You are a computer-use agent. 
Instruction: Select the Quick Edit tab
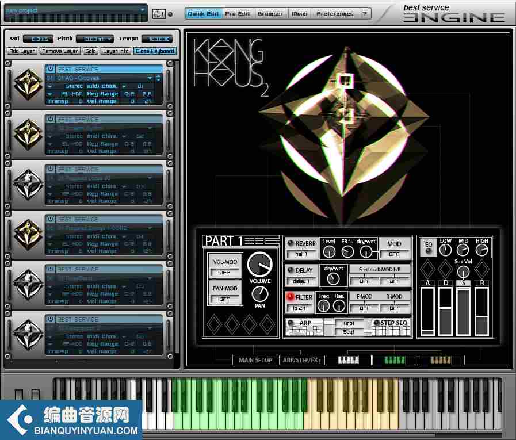(203, 14)
